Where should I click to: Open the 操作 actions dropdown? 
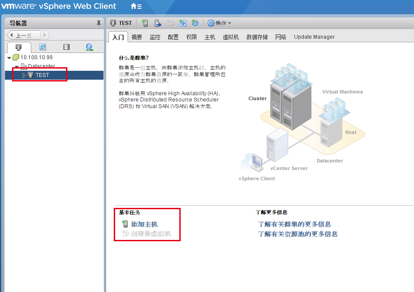(x=219, y=23)
